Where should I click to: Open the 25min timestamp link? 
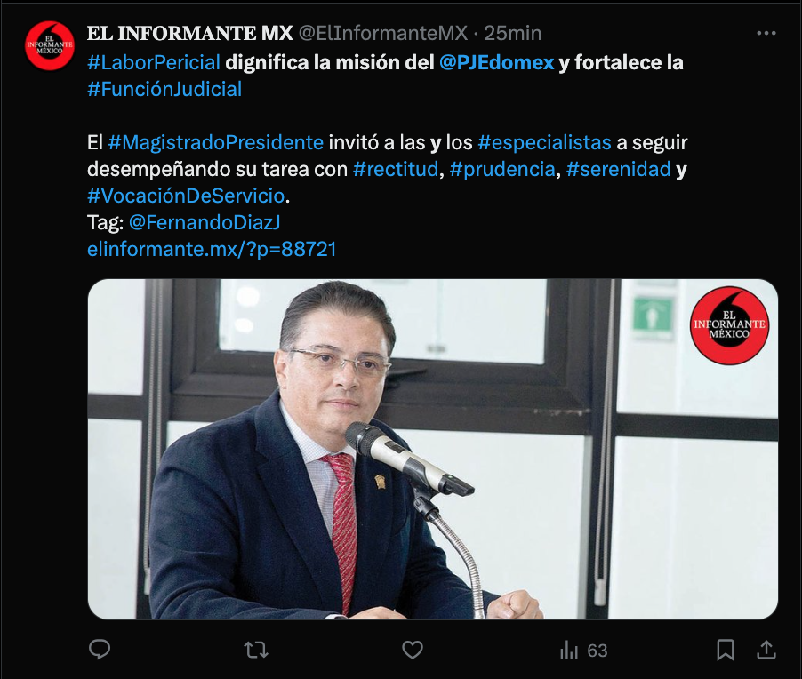[512, 33]
